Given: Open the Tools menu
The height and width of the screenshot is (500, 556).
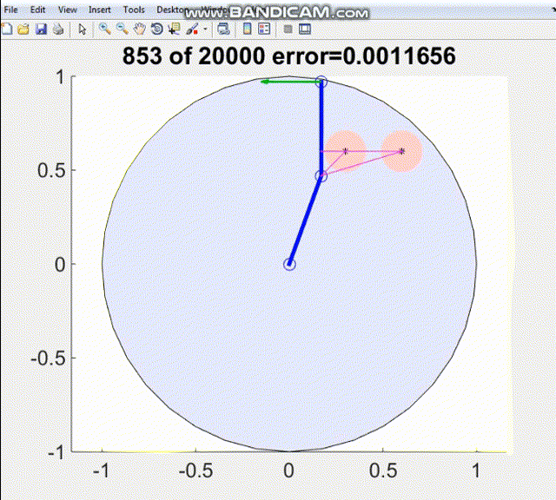Looking at the screenshot, I should click(134, 10).
